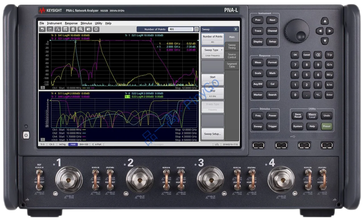Click the window-select icon next to add-trace

coord(65,29)
